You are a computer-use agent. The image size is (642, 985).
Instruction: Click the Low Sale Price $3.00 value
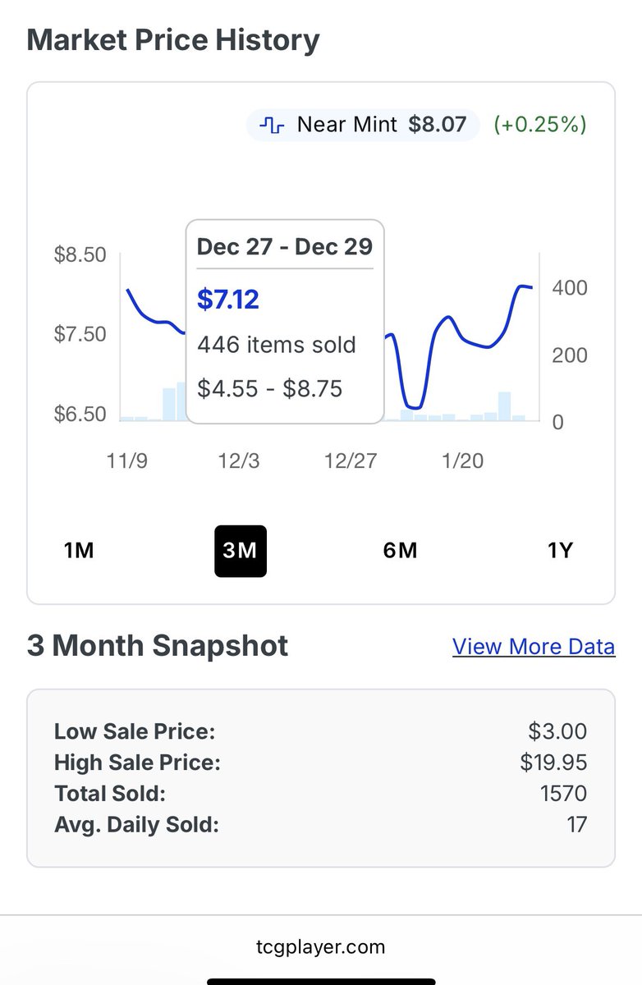[558, 731]
